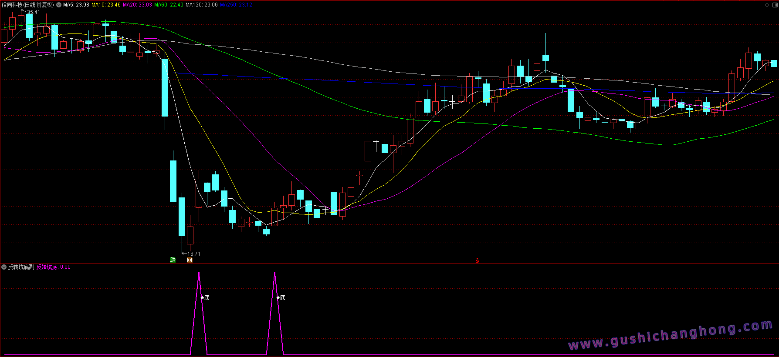Click the second ★底 signal marker
This screenshot has height=357, width=779.
pyautogui.click(x=281, y=298)
